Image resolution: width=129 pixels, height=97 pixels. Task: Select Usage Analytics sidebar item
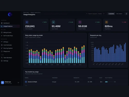[x=10, y=26]
